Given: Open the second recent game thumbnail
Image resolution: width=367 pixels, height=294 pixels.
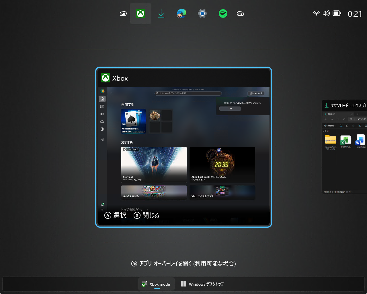Looking at the screenshot, I should coord(155,115).
